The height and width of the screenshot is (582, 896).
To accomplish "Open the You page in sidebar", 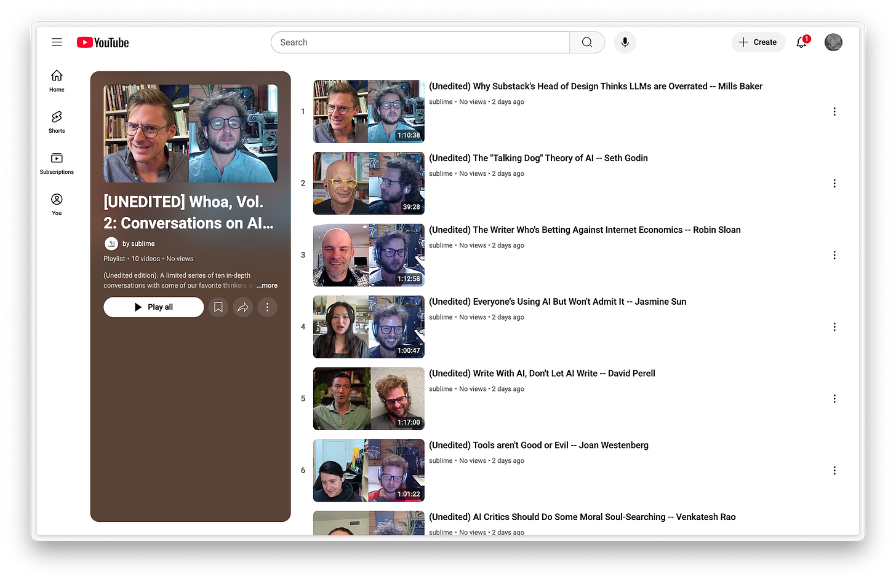I will [x=57, y=204].
